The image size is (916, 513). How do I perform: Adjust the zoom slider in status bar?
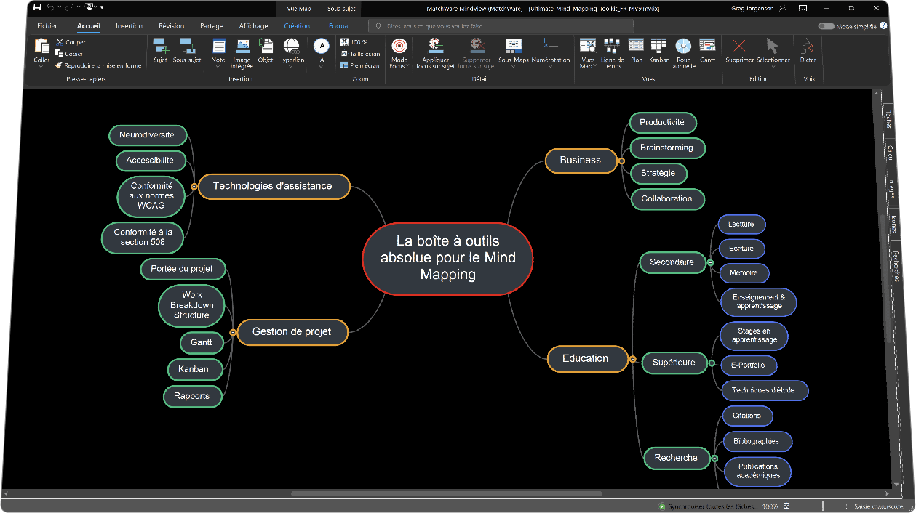click(822, 506)
